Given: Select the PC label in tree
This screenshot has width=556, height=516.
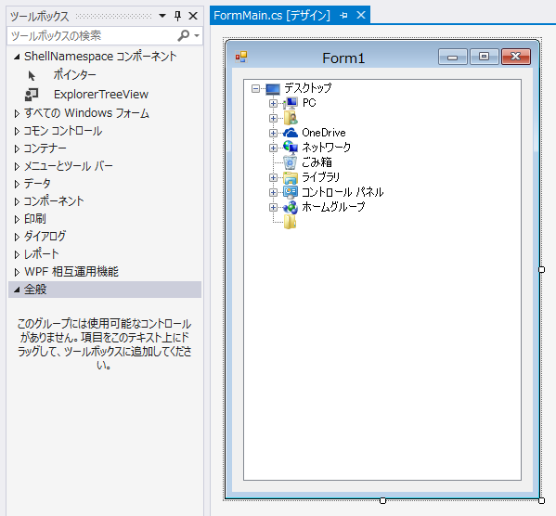Looking at the screenshot, I should 309,103.
